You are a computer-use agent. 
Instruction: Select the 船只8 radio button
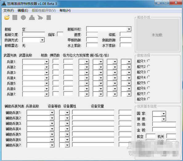[148, 99]
